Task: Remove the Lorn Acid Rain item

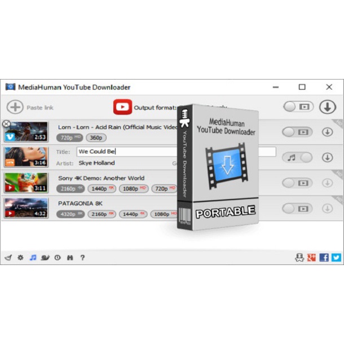Action: tap(6, 124)
